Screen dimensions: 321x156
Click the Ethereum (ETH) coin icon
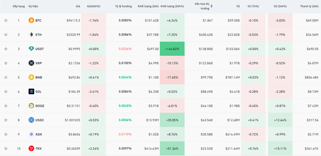(31, 35)
